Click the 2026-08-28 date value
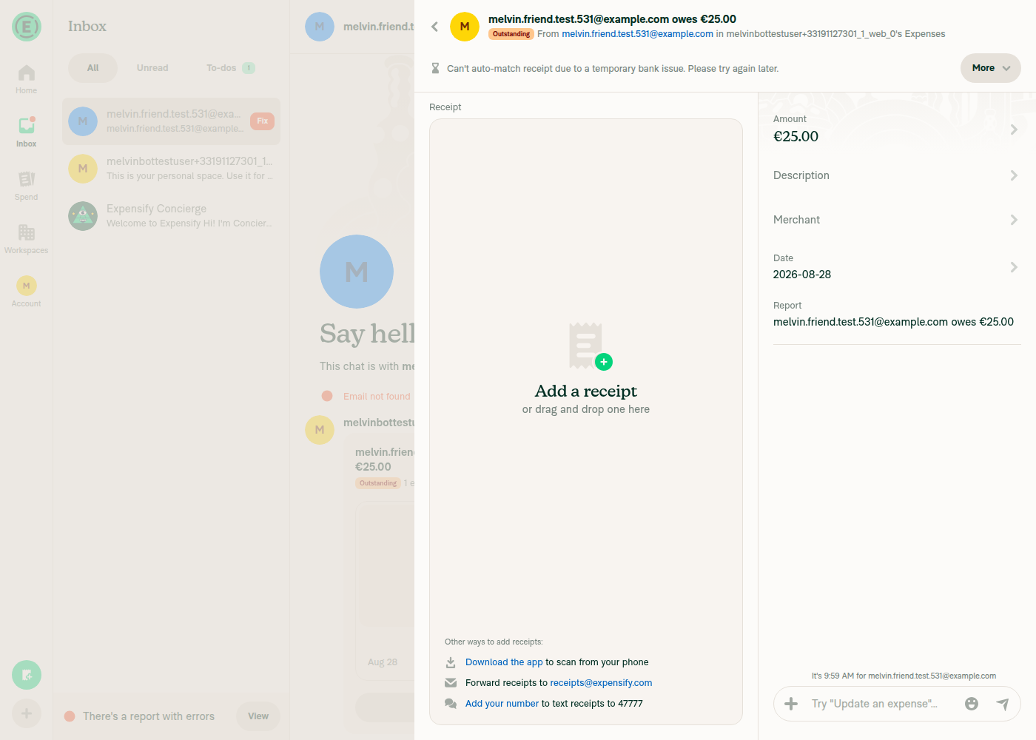Image resolution: width=1036 pixels, height=740 pixels. (802, 275)
